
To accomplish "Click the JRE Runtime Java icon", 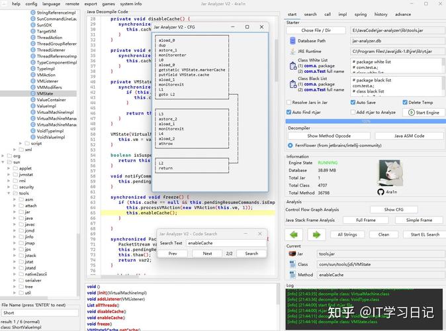I will tap(292, 51).
